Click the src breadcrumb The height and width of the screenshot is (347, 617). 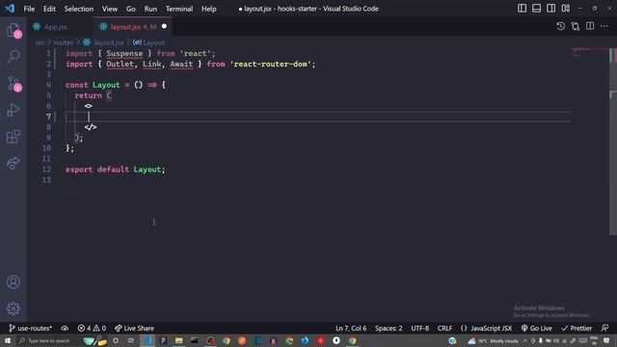(x=40, y=42)
